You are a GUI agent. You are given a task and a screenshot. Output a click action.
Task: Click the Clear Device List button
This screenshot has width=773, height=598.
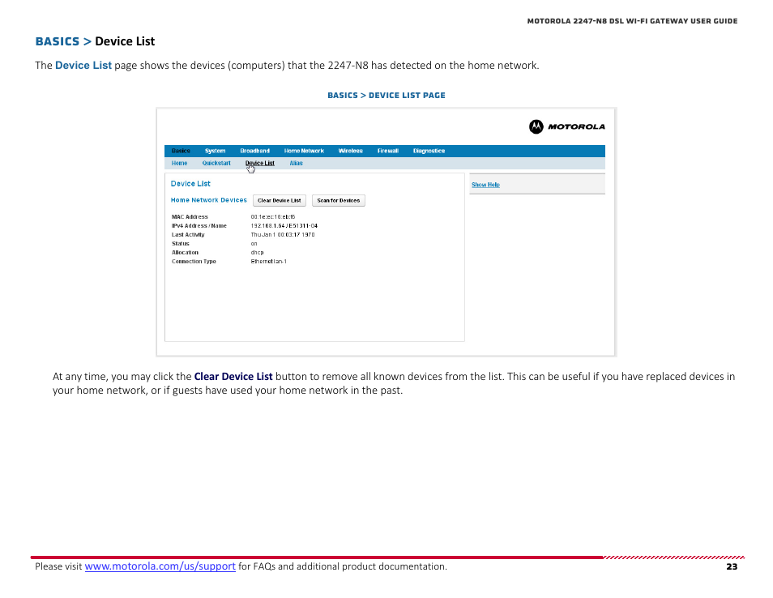(280, 201)
